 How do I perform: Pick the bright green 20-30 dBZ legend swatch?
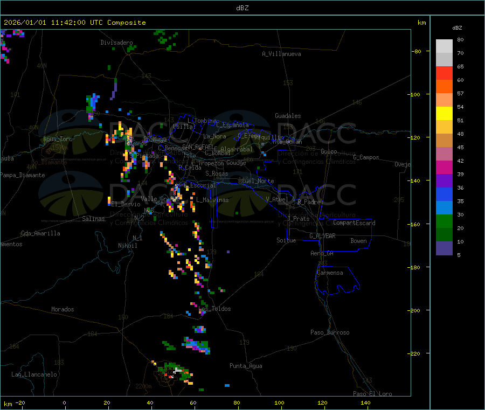[x=444, y=221]
